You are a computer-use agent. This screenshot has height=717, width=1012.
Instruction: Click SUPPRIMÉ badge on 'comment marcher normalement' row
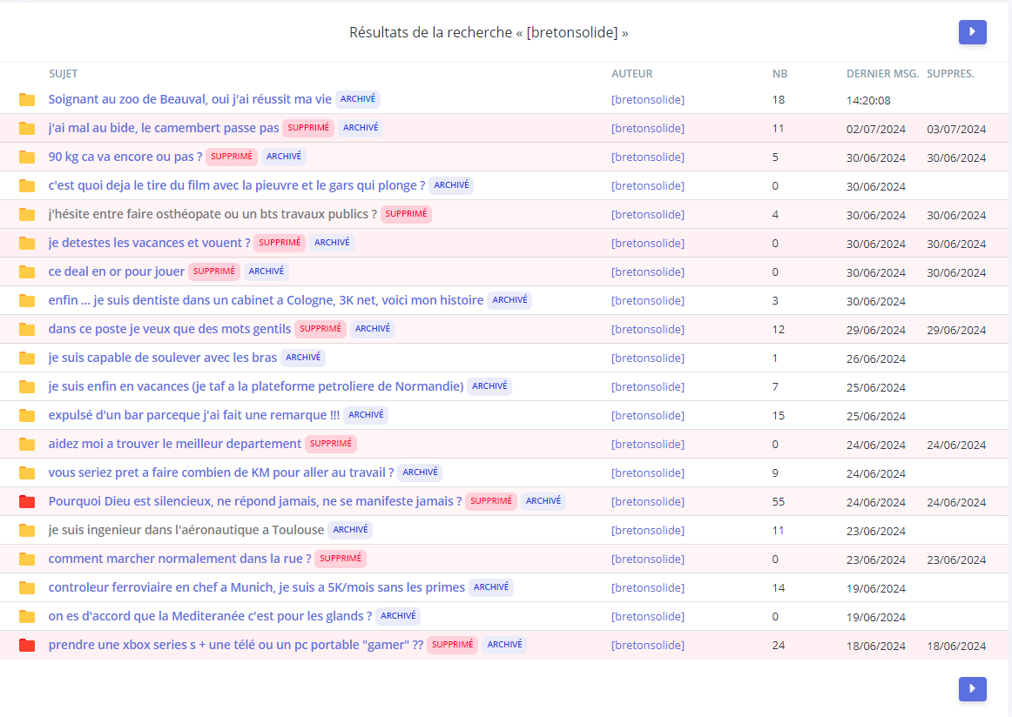pyautogui.click(x=341, y=558)
